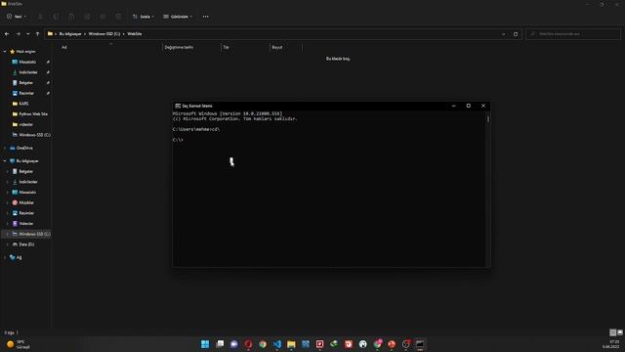Open the Yeni (New) dropdown in File Explorer

[x=17, y=17]
